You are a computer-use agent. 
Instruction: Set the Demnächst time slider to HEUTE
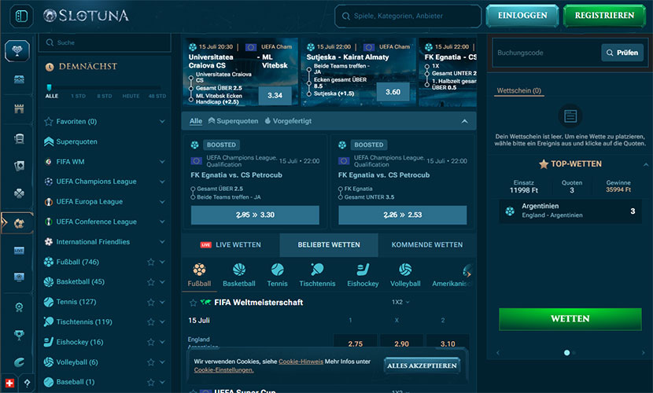click(131, 96)
